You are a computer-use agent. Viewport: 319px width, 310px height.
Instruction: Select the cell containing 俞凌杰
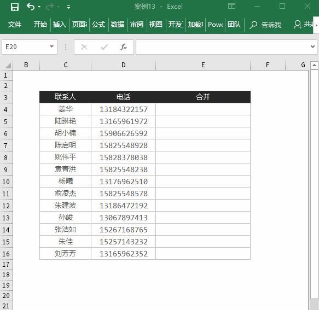(x=65, y=194)
